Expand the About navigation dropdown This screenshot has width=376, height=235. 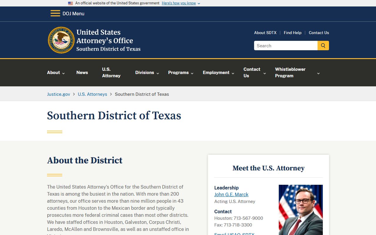click(x=56, y=73)
